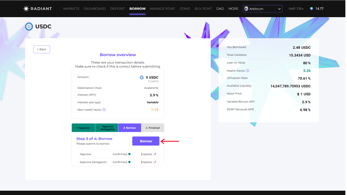347x195 pixels.
Task: Click Destination Chain value Avalanche
Action: [x=151, y=88]
